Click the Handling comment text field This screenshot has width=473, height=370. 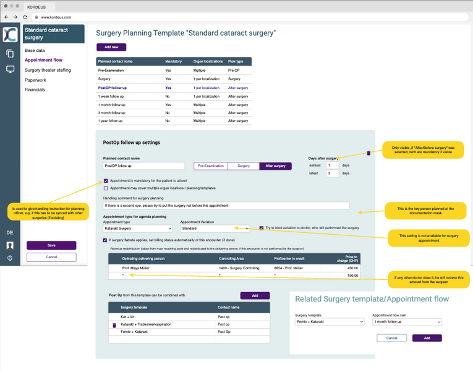pyautogui.click(x=226, y=205)
